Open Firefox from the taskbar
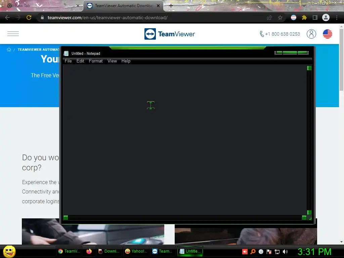The height and width of the screenshot is (258, 344). tap(89, 251)
